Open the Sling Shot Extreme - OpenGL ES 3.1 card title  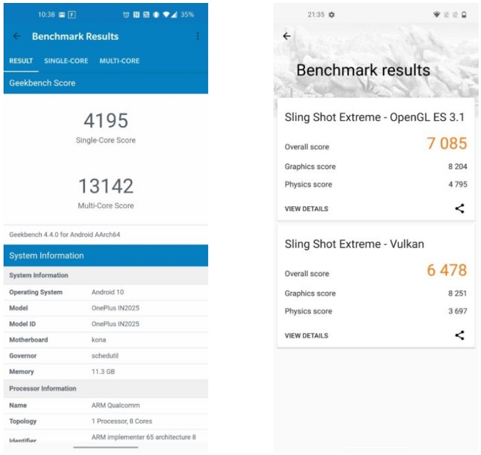tap(374, 117)
